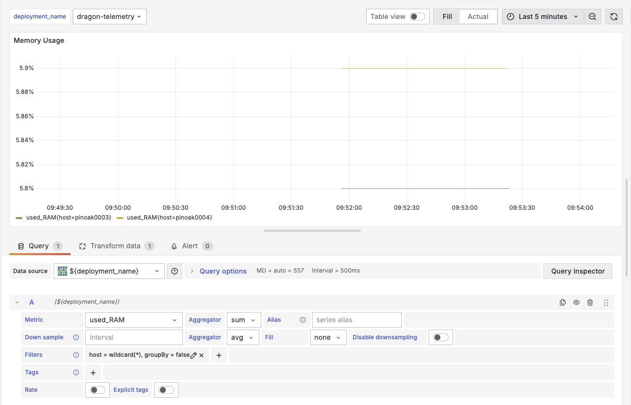The image size is (631, 405).
Task: Click the series alias input field
Action: click(x=357, y=320)
